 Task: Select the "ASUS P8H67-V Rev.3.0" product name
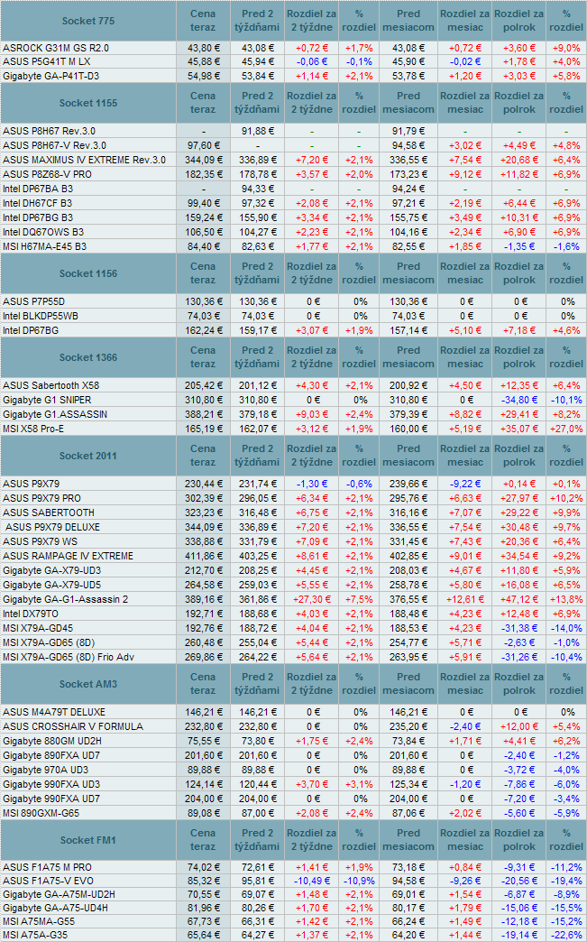coord(55,145)
